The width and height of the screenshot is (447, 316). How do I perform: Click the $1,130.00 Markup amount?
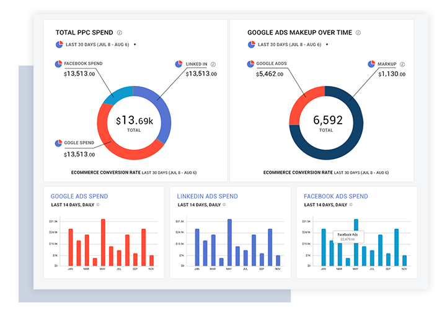pos(392,74)
